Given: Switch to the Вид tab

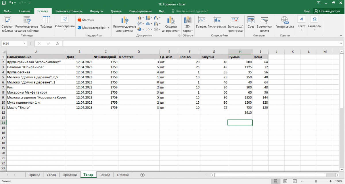Looking at the screenshot, I should tap(162, 11).
